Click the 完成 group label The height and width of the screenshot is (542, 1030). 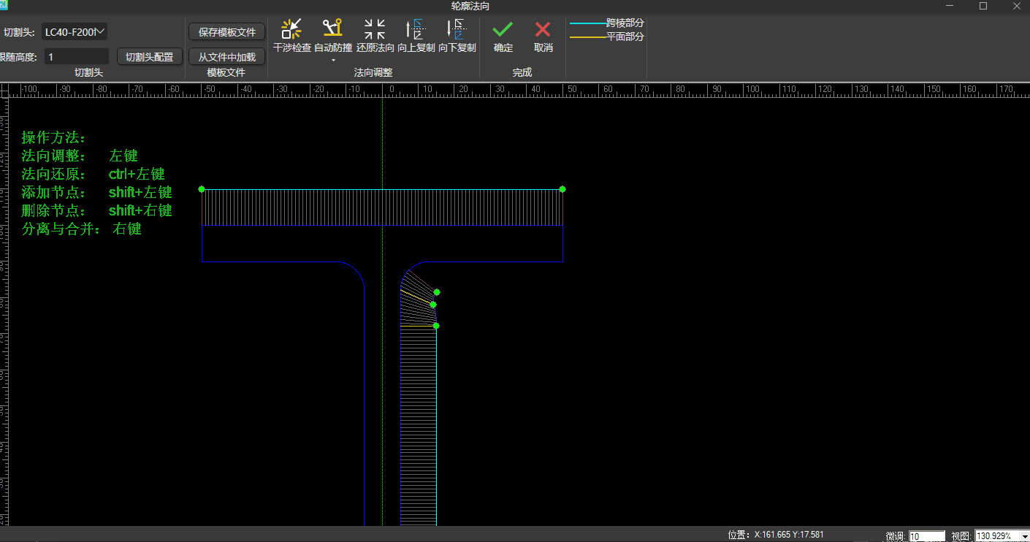coord(522,72)
